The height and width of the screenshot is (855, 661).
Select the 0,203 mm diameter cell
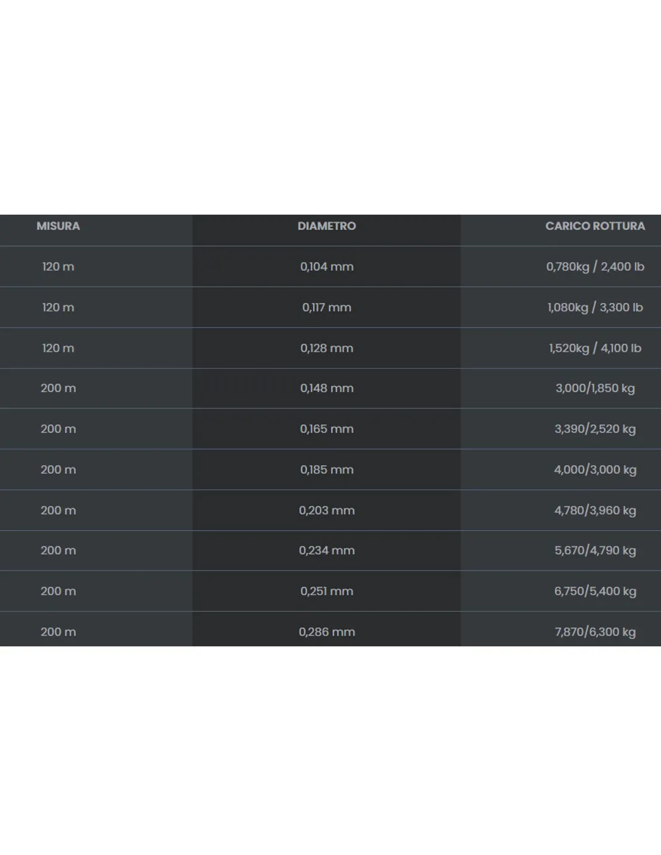327,510
